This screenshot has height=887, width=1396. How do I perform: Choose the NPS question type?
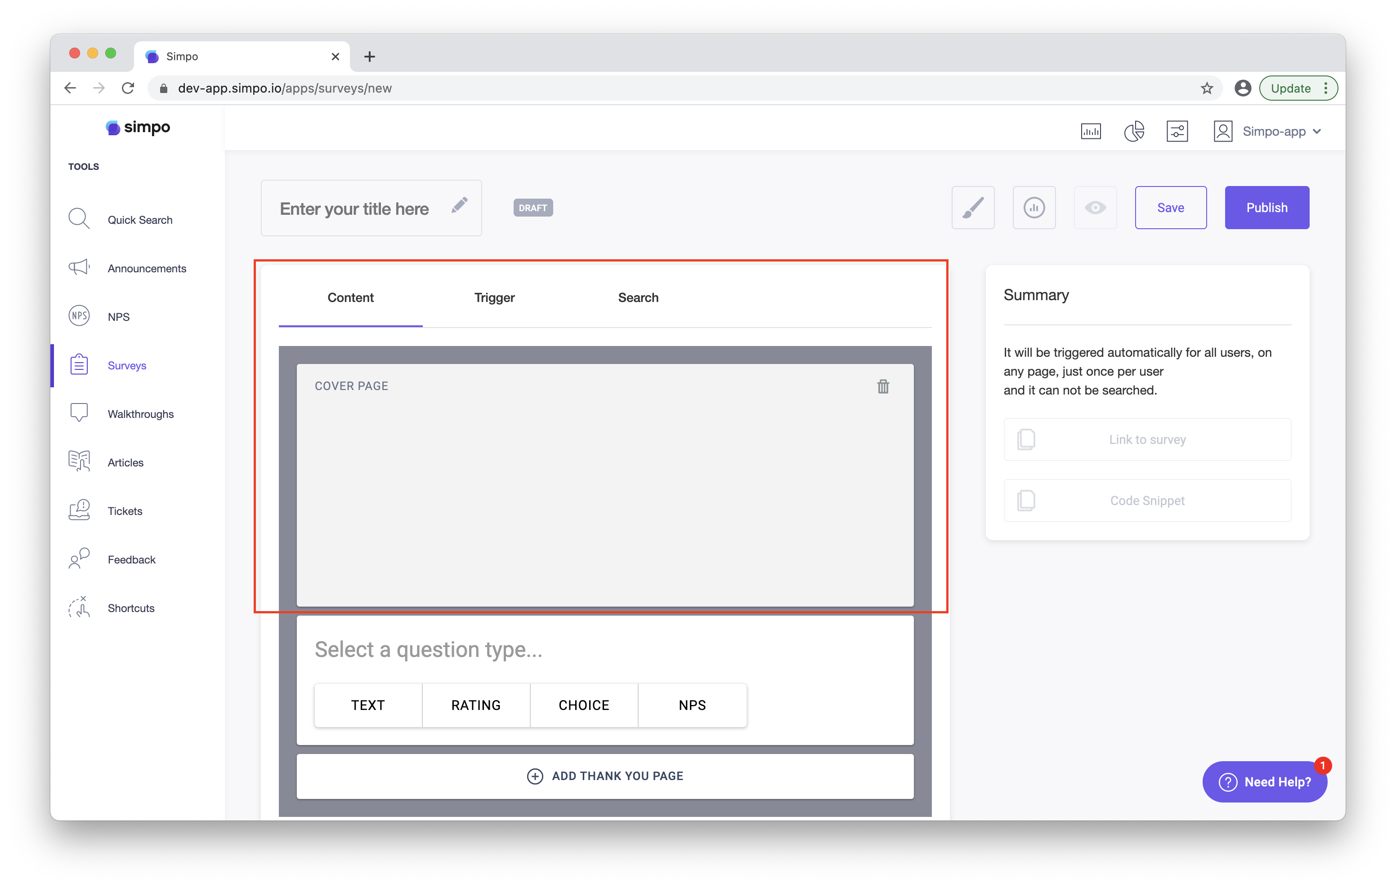point(692,705)
